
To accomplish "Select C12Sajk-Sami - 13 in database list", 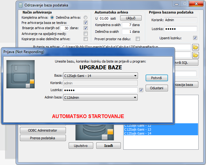I will [x=138, y=129].
